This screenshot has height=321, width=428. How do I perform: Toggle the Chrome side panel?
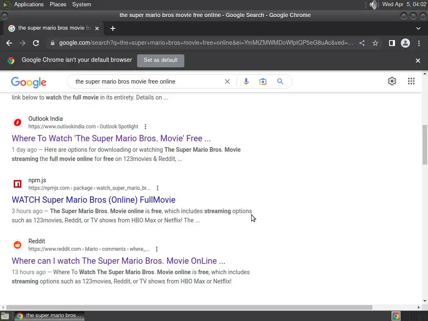point(392,43)
